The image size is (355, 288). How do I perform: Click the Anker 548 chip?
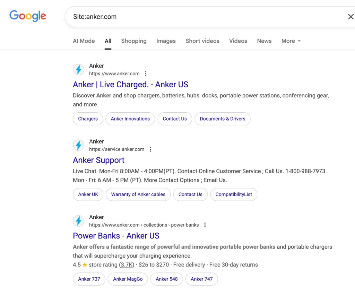pos(167,279)
